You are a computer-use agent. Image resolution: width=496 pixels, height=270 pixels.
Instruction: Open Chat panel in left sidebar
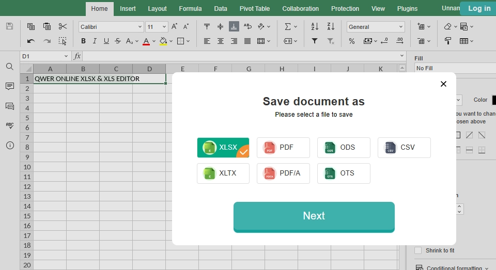click(x=10, y=106)
